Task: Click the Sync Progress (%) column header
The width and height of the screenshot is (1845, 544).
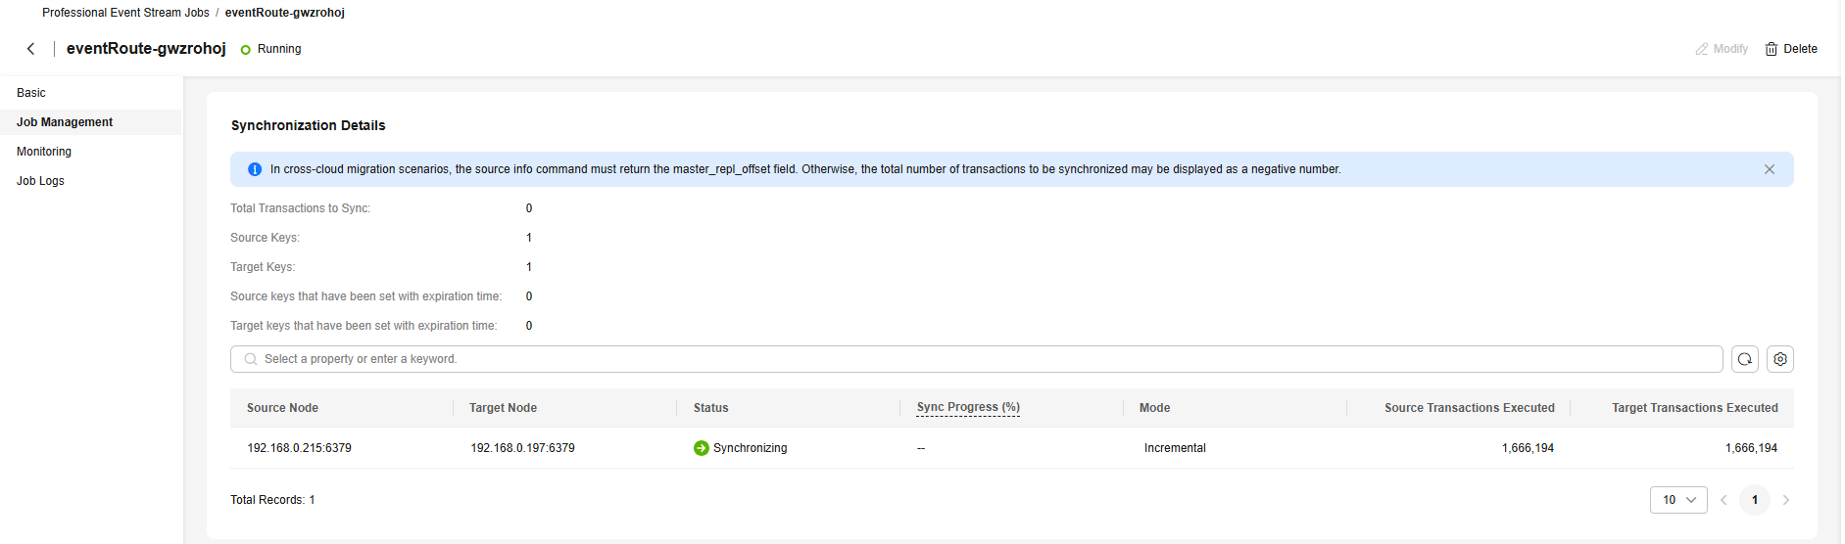Action: click(x=968, y=407)
